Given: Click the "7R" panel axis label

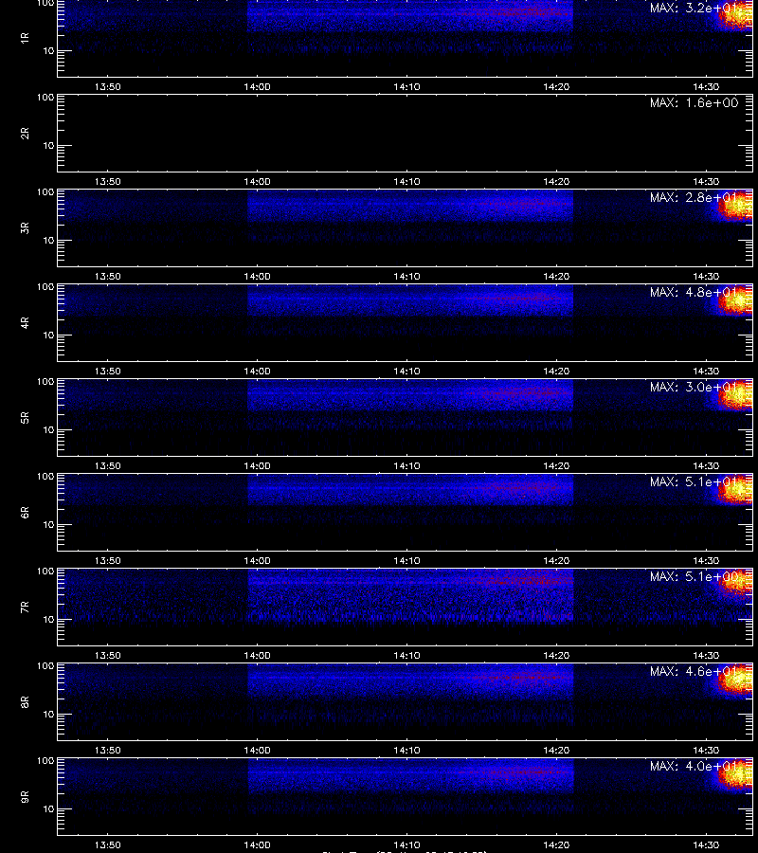Looking at the screenshot, I should coord(25,608).
